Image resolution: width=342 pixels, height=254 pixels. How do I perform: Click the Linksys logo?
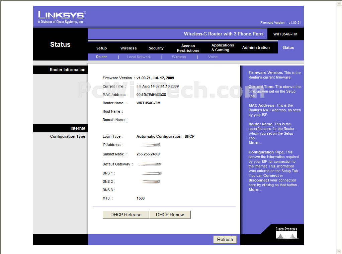tap(62, 17)
